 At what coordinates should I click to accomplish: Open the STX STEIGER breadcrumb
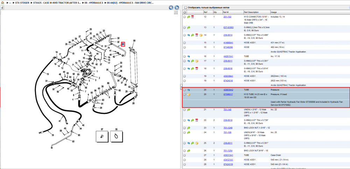coord(22,3)
